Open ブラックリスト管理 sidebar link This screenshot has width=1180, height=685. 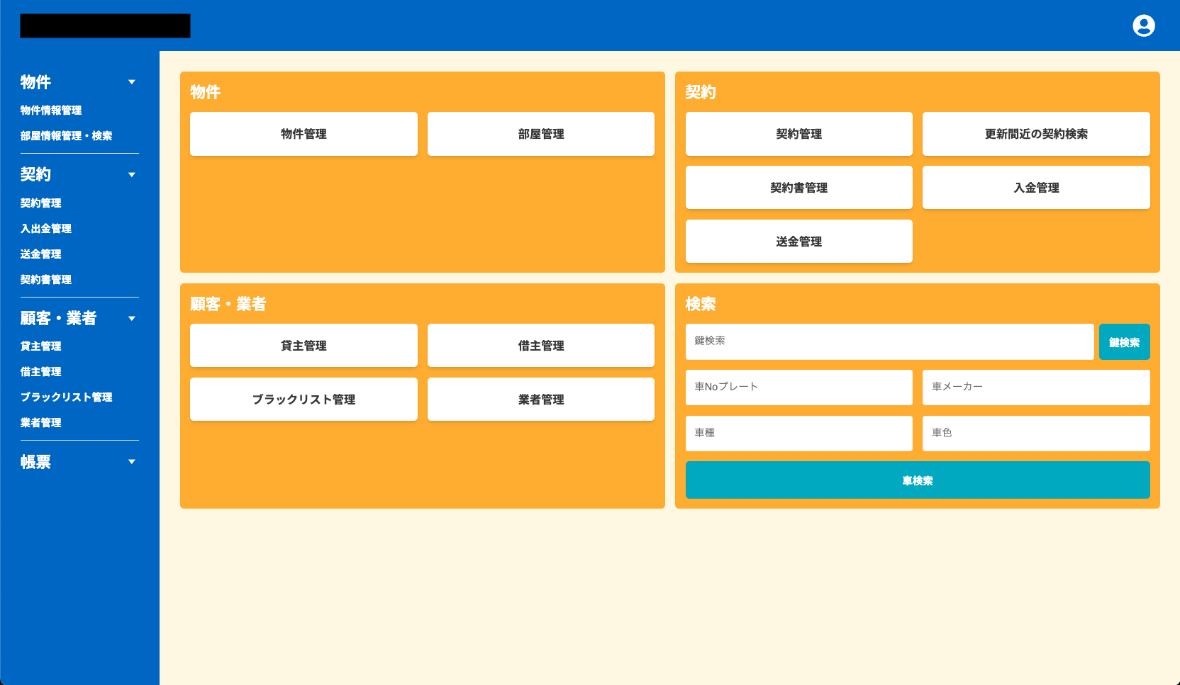click(x=66, y=397)
